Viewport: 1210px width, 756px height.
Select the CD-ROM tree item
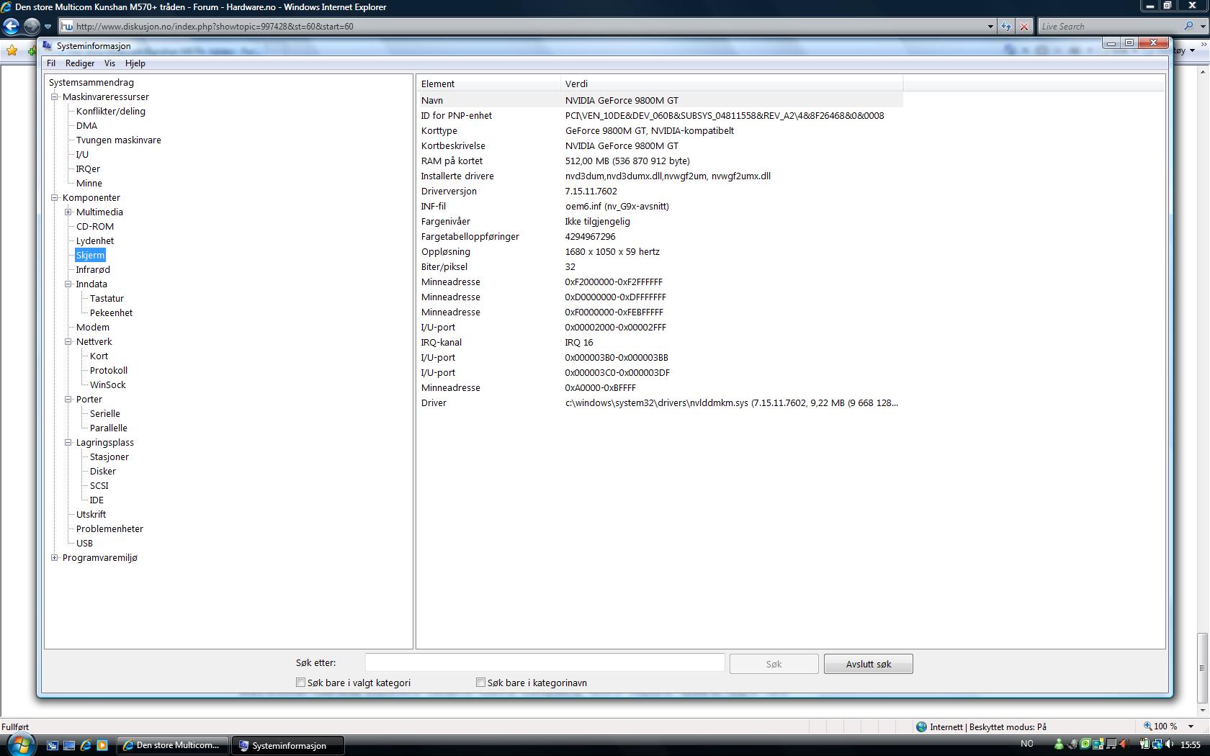(x=95, y=227)
